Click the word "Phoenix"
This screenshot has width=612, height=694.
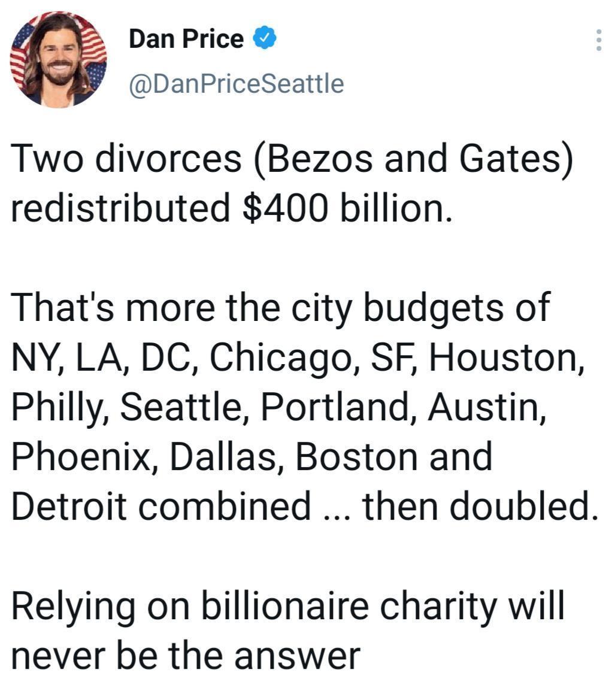pos(84,457)
